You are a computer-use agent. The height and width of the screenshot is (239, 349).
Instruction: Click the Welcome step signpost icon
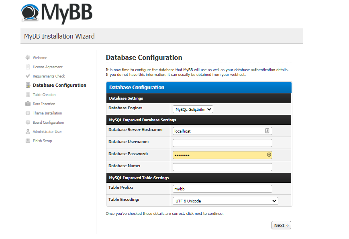(x=28, y=57)
